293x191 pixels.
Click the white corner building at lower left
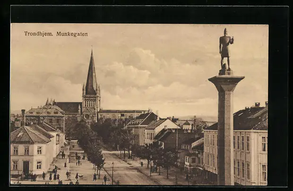(x=31, y=151)
